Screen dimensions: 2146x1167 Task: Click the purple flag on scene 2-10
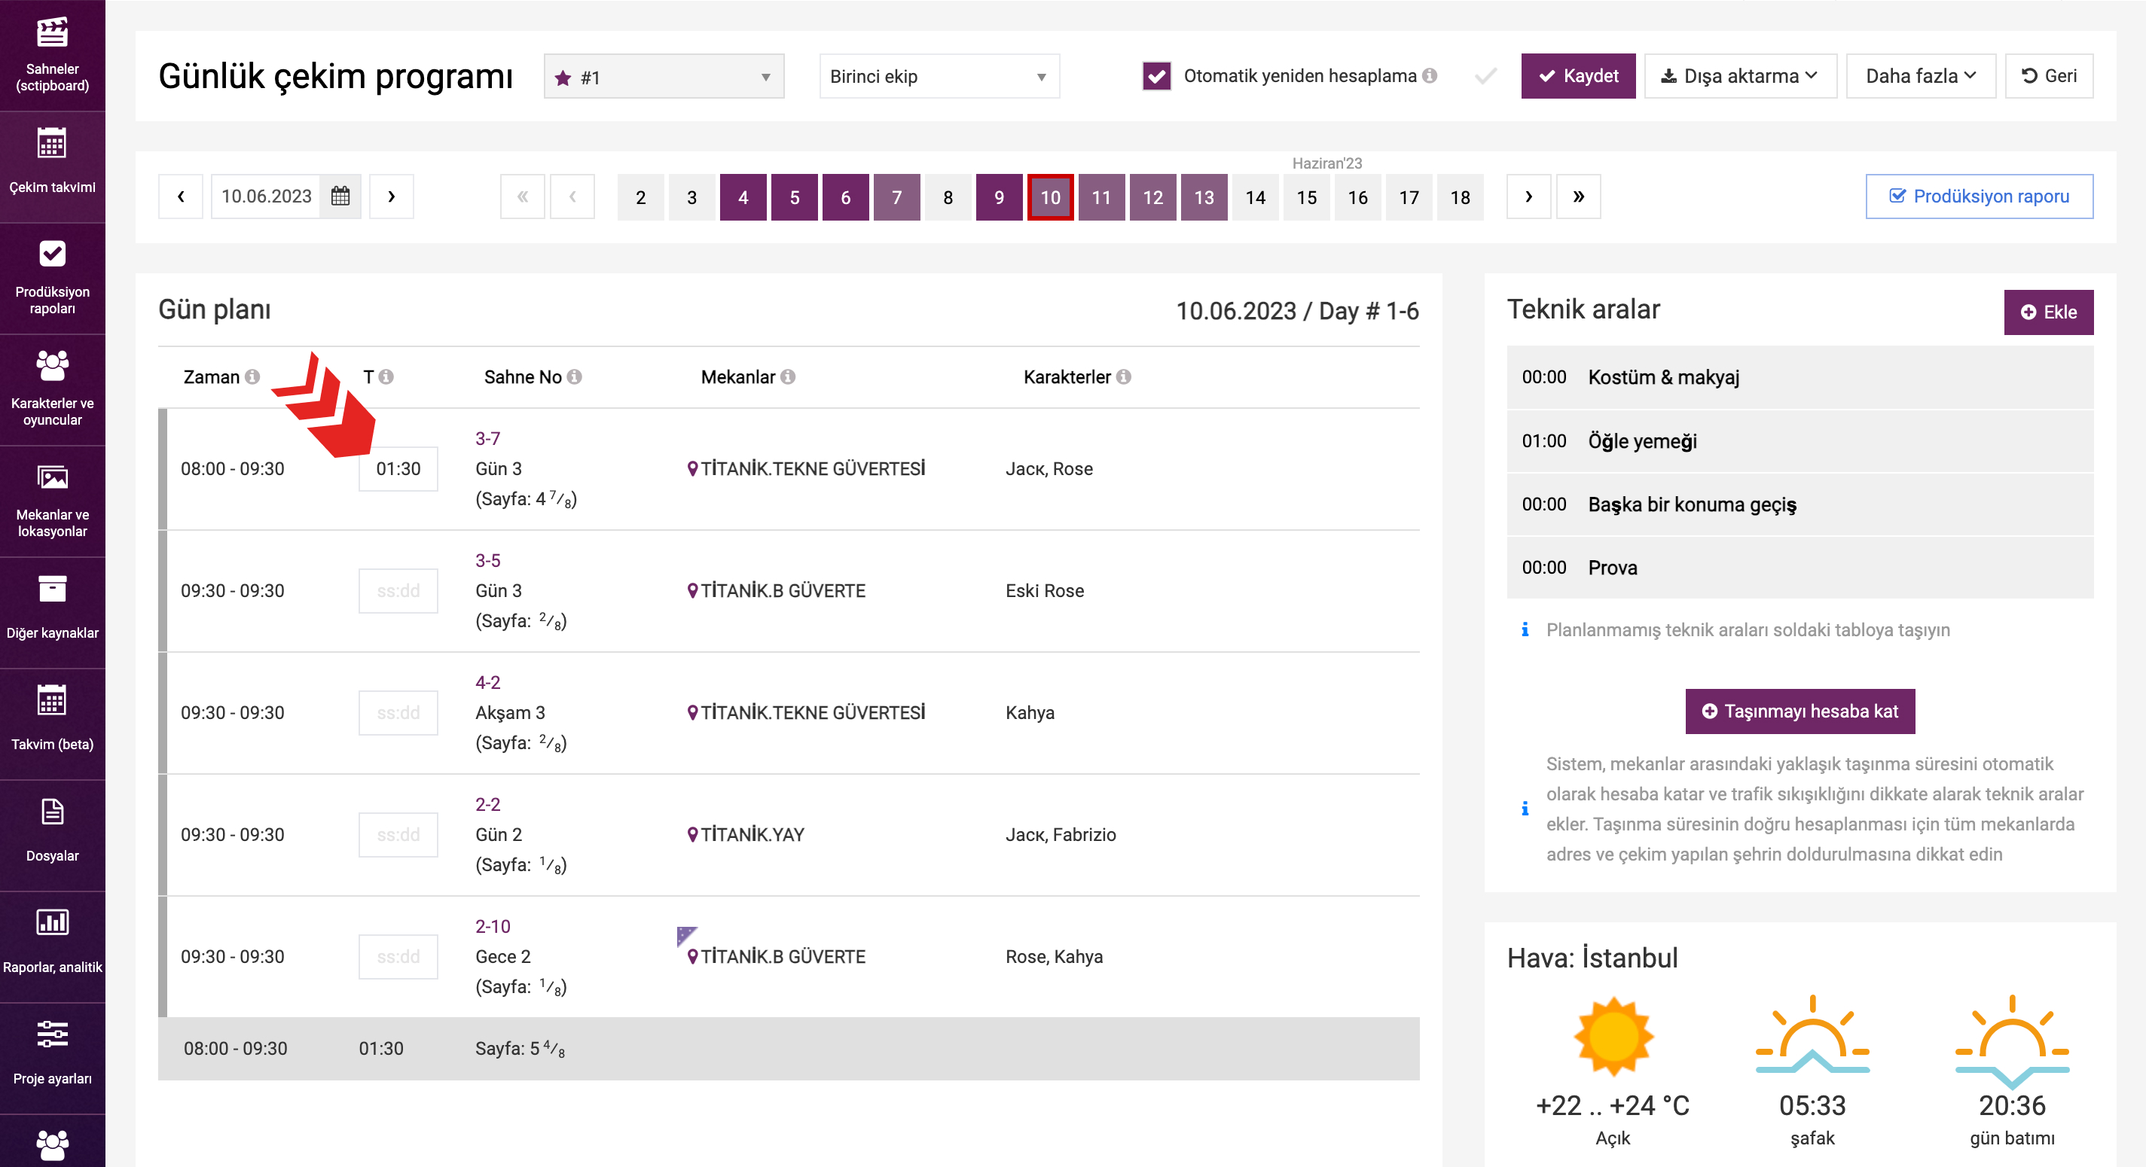[x=686, y=935]
